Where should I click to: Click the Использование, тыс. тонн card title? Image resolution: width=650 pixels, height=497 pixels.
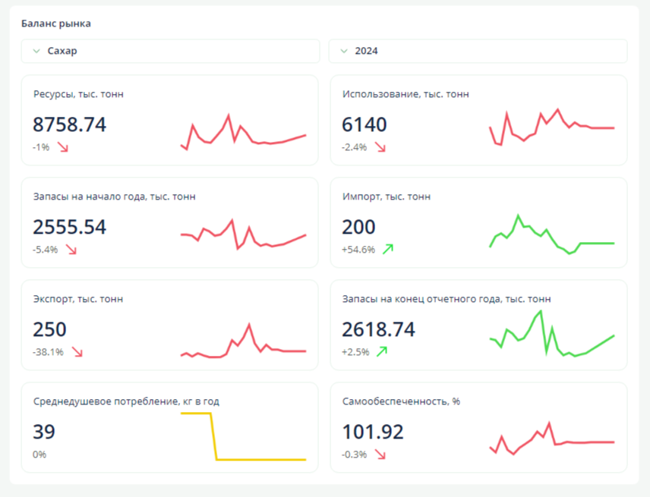(x=405, y=94)
